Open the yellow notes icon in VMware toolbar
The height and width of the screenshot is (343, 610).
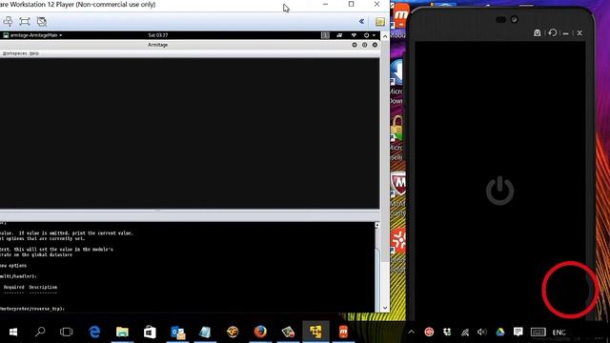click(x=380, y=21)
